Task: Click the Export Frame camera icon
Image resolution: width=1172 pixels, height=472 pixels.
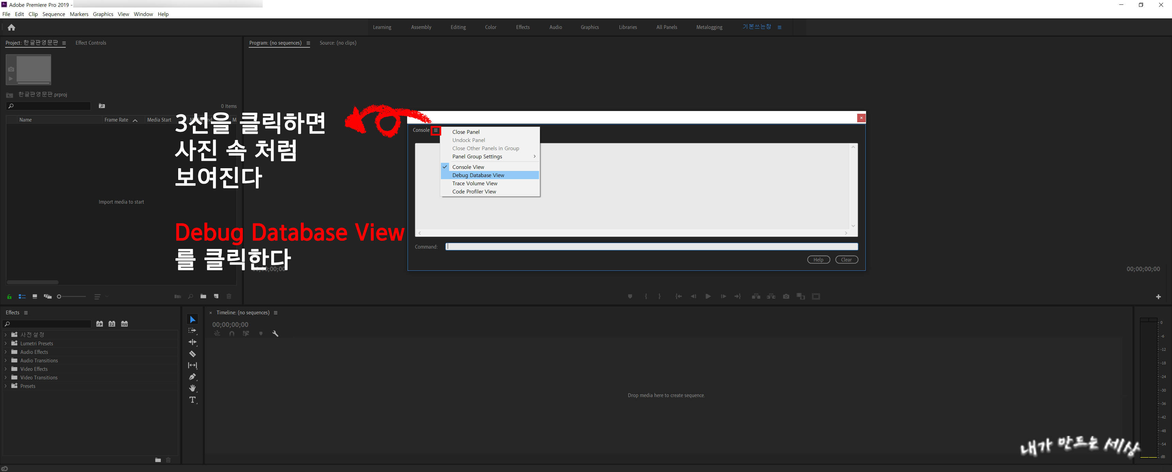Action: click(x=786, y=297)
